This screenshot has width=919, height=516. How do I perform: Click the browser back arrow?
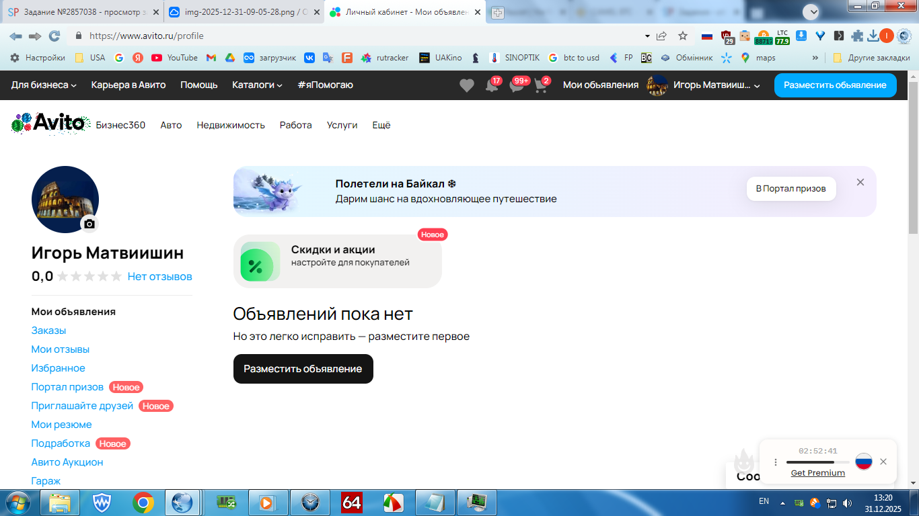(x=15, y=36)
